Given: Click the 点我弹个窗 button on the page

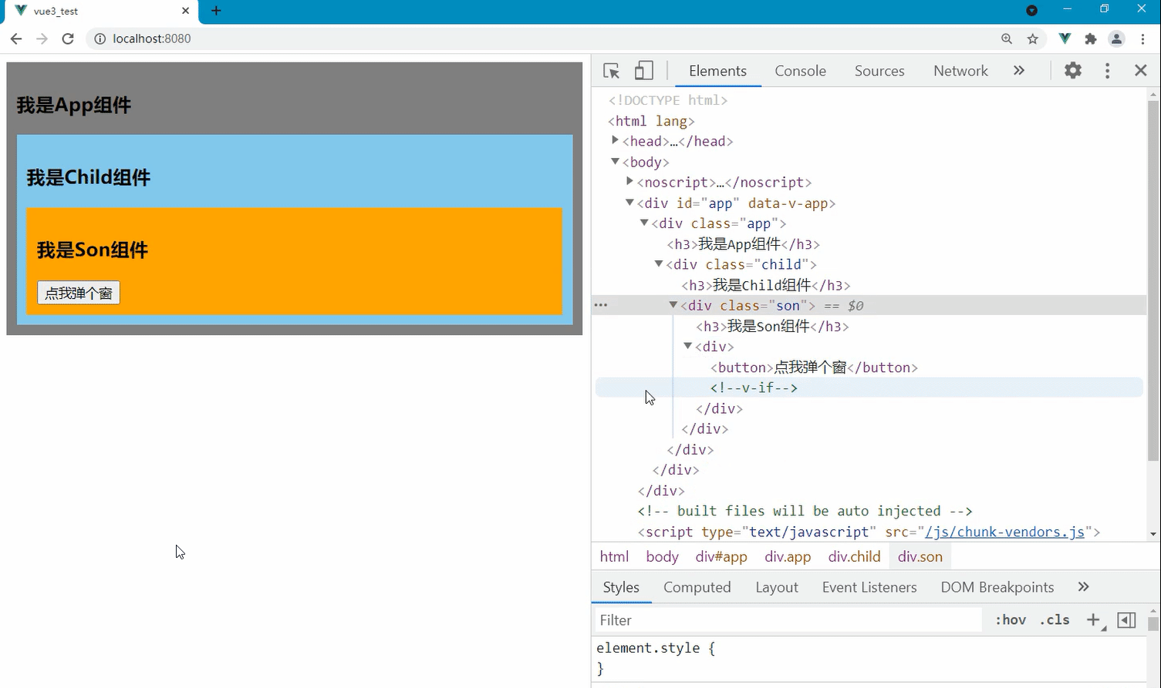Looking at the screenshot, I should (x=79, y=293).
